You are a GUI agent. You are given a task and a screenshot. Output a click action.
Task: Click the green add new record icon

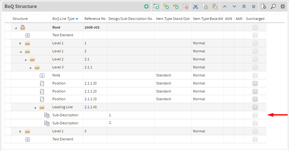point(146,7)
